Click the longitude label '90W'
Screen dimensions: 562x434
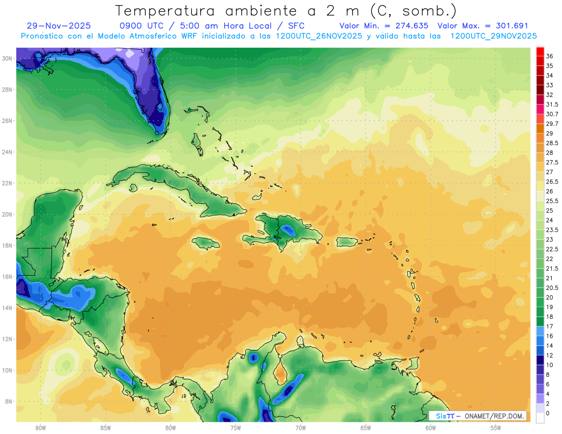click(40, 428)
